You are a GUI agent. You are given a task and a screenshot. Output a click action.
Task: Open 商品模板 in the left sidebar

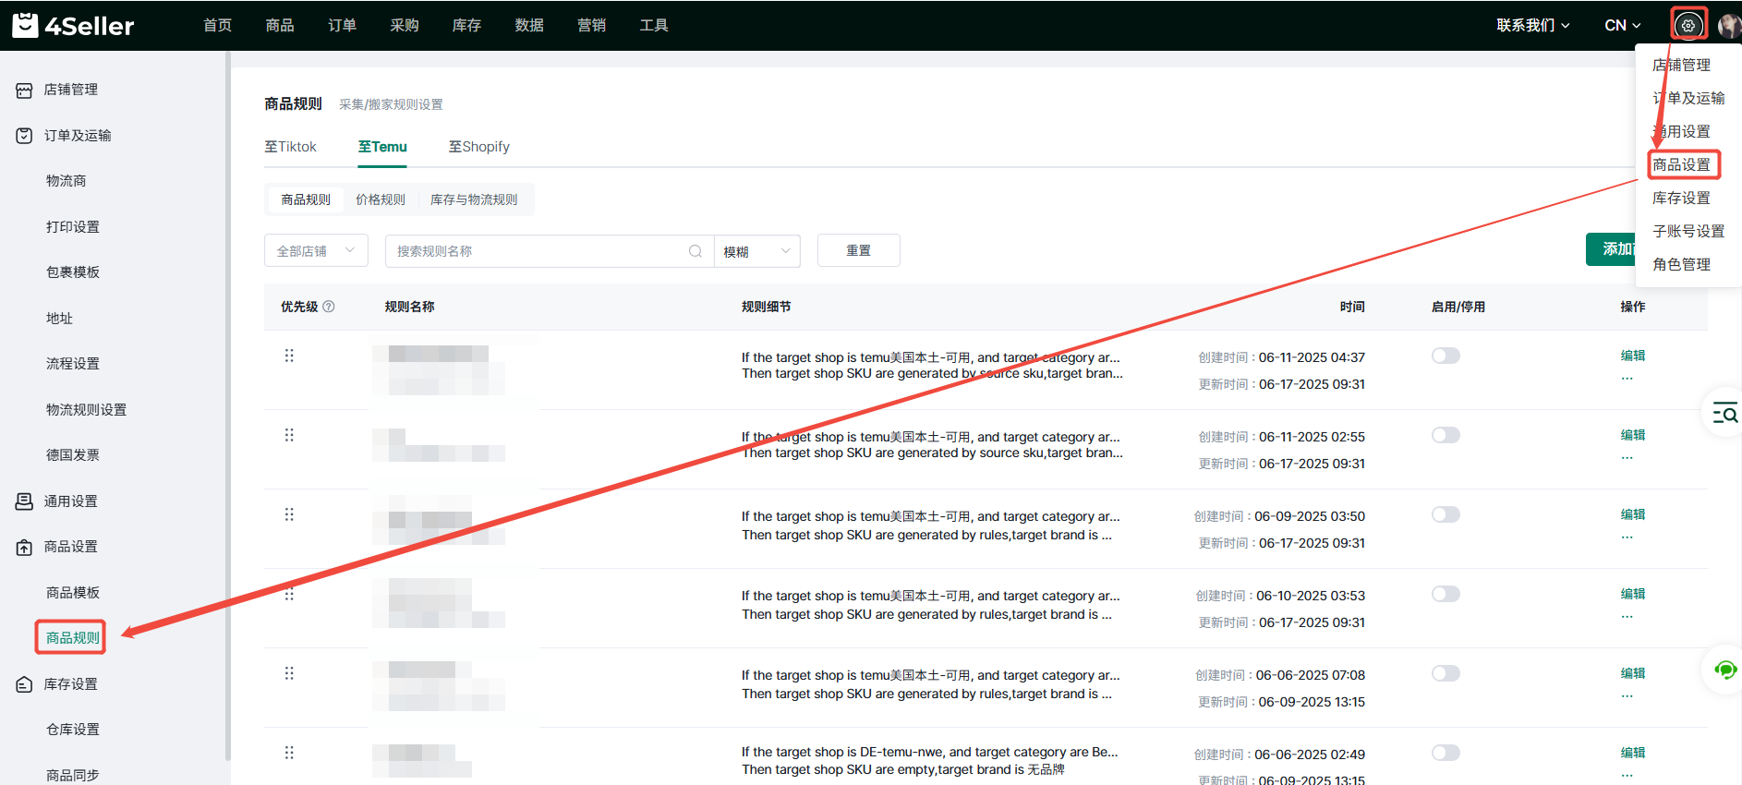coord(73,593)
